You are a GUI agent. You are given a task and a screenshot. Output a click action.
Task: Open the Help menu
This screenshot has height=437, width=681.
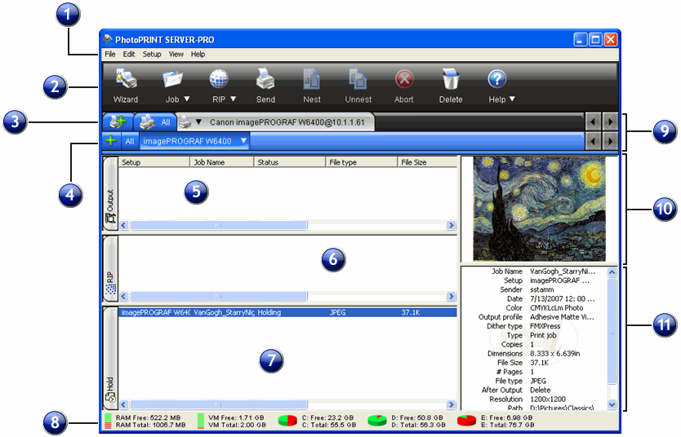198,54
